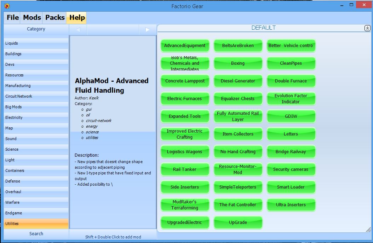Click the Smart Loader mod

click(x=291, y=187)
